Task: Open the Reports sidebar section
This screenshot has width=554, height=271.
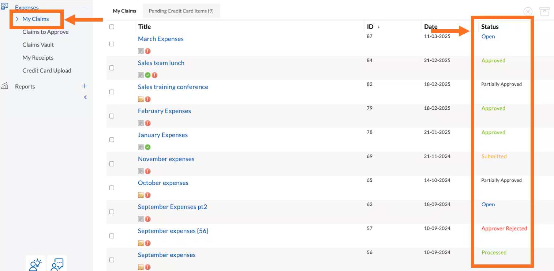Action: pos(25,86)
